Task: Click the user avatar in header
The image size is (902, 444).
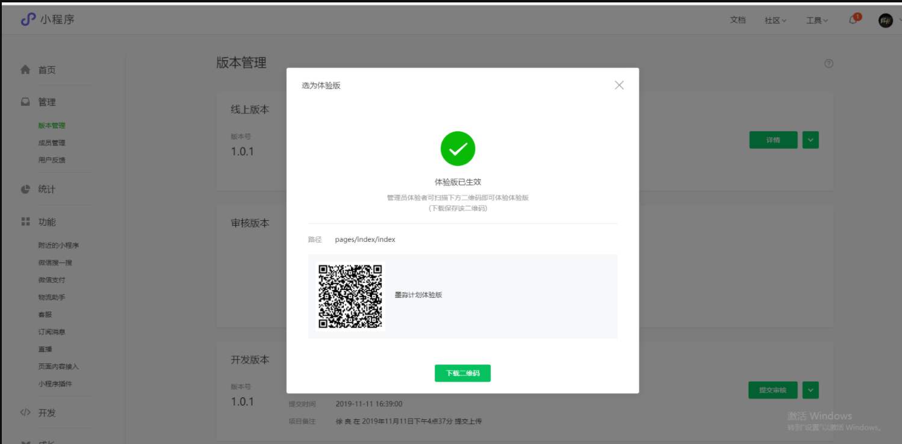Action: [885, 20]
